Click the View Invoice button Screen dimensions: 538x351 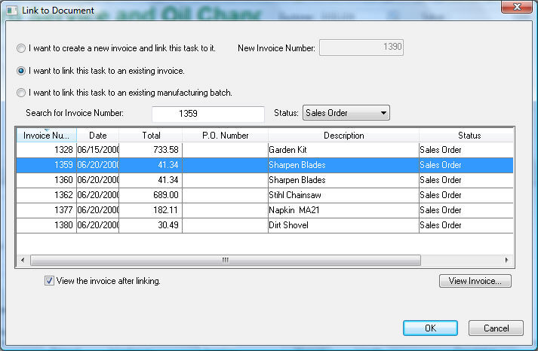475,281
